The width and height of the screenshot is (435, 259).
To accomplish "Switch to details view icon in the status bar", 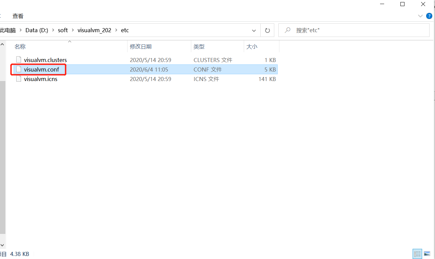I will [x=417, y=254].
